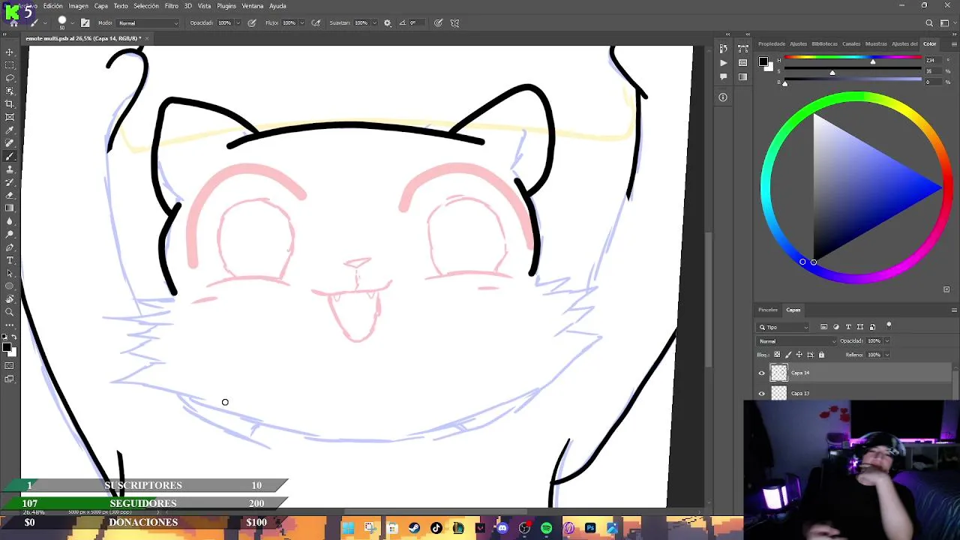Viewport: 960px width, 540px height.
Task: Open brush settings panel from options bar
Action: pyautogui.click(x=85, y=22)
